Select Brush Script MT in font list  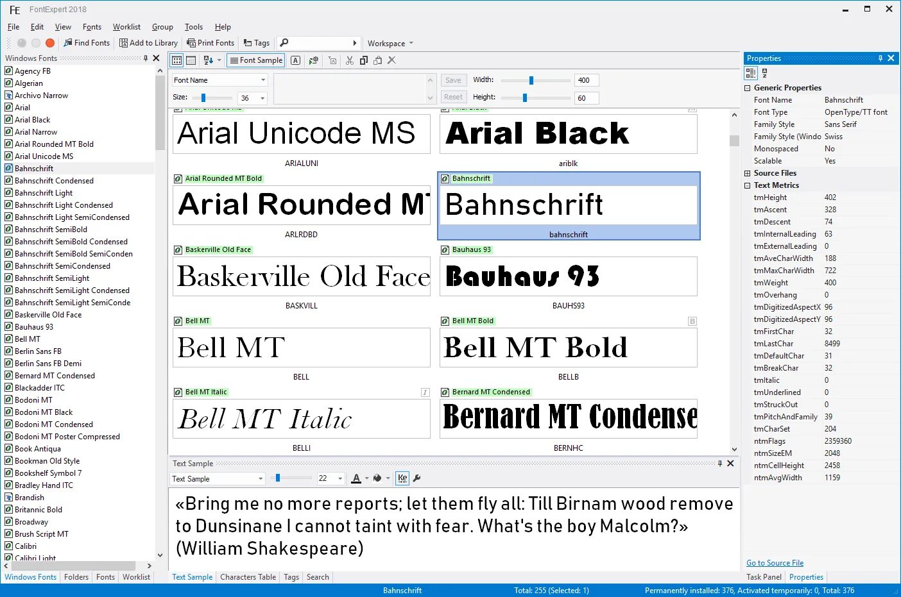click(42, 534)
